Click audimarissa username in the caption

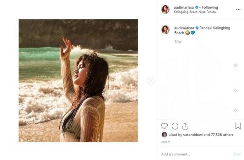tap(184, 28)
